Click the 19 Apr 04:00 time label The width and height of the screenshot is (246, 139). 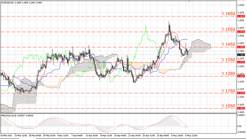(120, 135)
